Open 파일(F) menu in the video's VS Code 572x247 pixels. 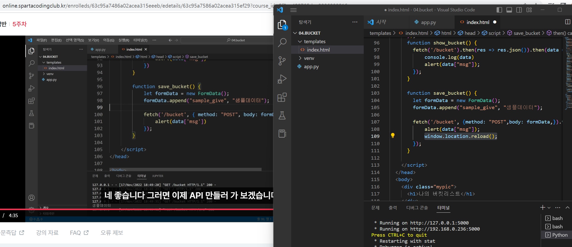pos(42,40)
